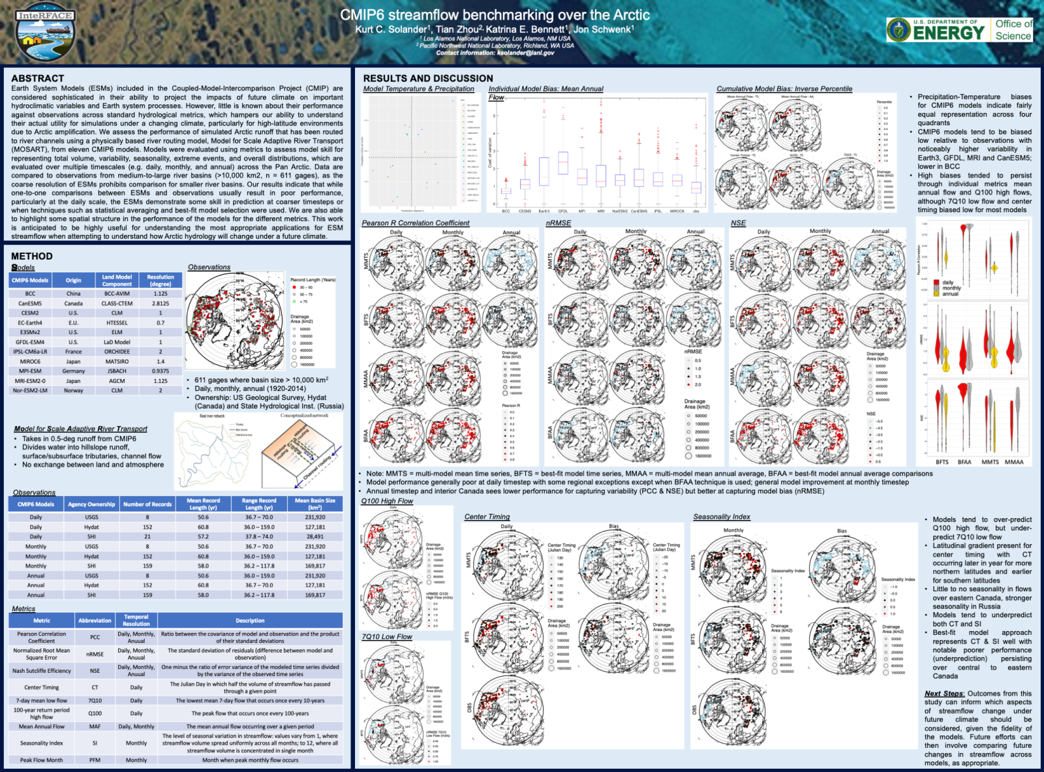1044x772 pixels.
Task: Click the 7Q10 Low Flow subheading
Action: click(x=387, y=637)
